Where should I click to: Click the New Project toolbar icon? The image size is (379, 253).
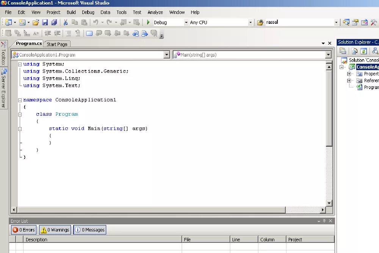(8, 22)
